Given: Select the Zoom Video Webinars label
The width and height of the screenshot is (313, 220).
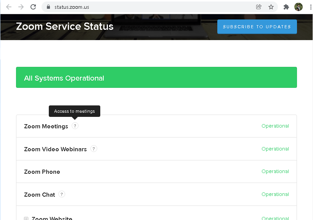Looking at the screenshot, I should tap(56, 149).
